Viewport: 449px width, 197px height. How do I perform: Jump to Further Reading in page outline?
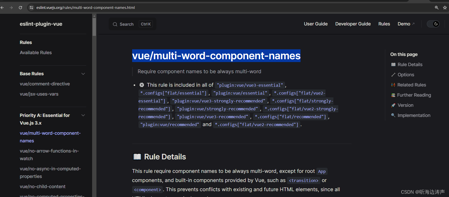click(x=414, y=95)
